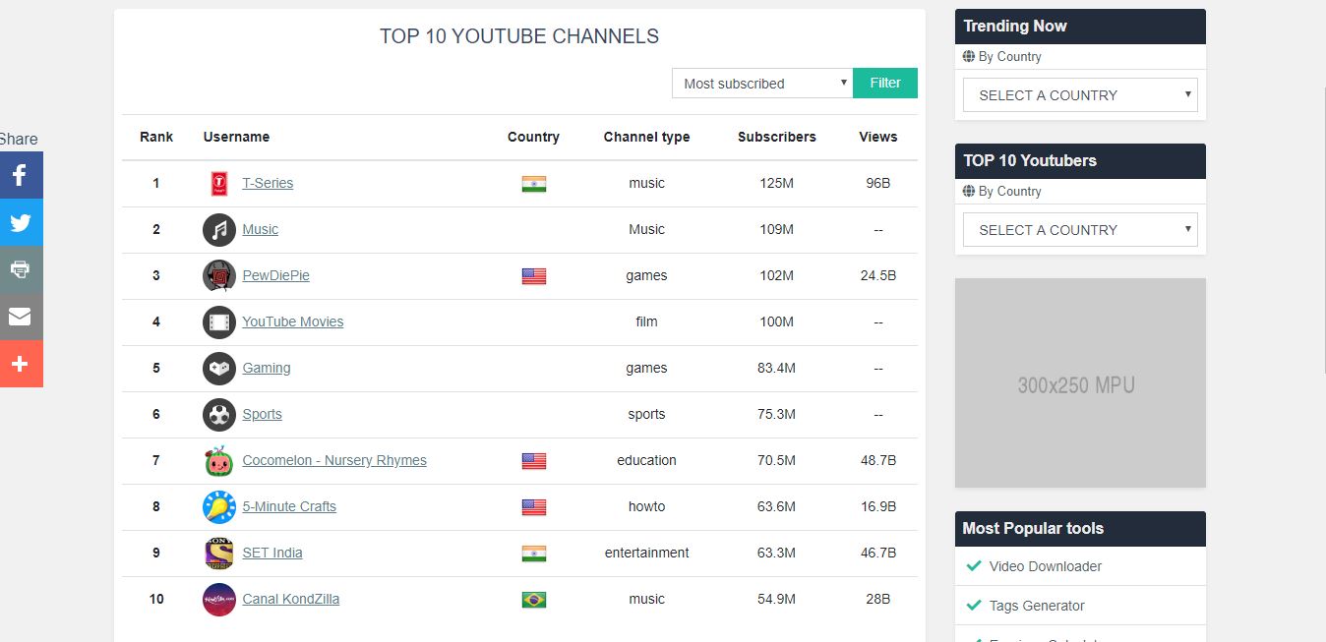
Task: Click the email envelope share icon
Action: pos(21,317)
